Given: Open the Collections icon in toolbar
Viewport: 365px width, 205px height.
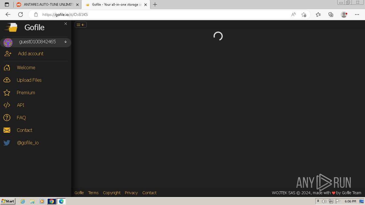Looking at the screenshot, I should pyautogui.click(x=331, y=15).
